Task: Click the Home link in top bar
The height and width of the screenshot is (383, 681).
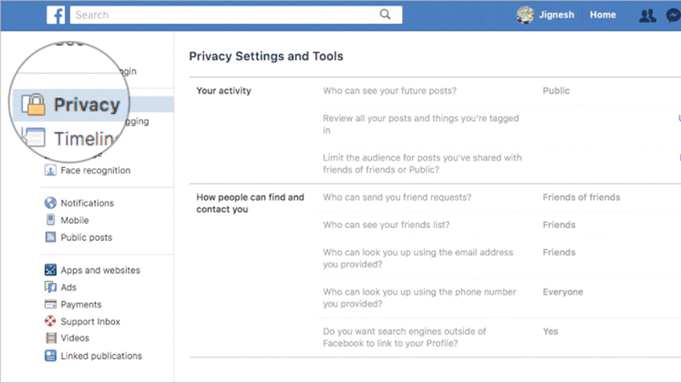Action: (x=603, y=15)
